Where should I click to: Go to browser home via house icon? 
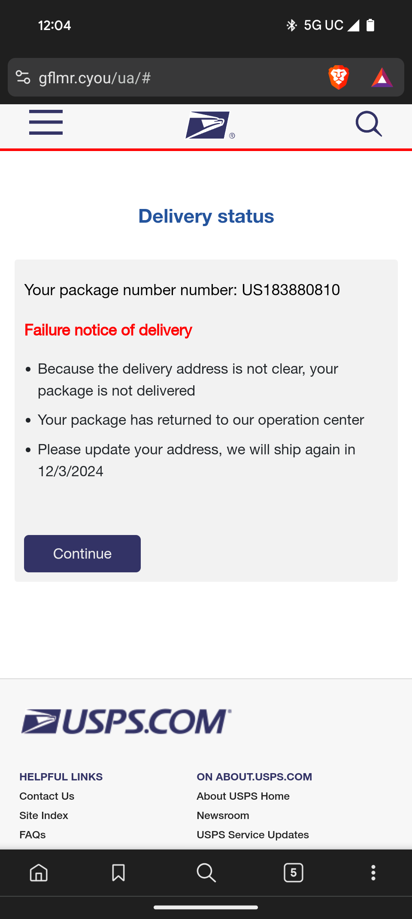click(x=39, y=873)
